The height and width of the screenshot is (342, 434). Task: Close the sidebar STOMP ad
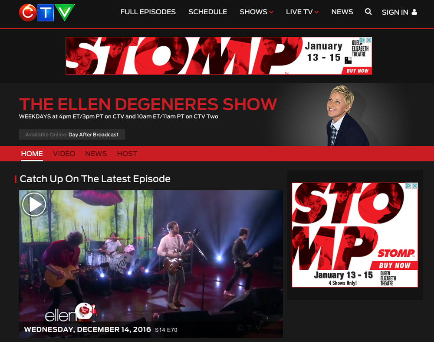414,186
